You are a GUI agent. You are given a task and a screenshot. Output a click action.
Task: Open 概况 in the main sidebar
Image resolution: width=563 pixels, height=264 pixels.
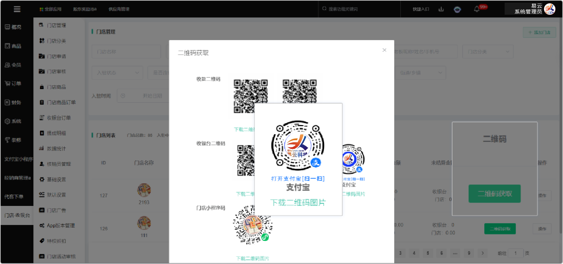(x=13, y=27)
